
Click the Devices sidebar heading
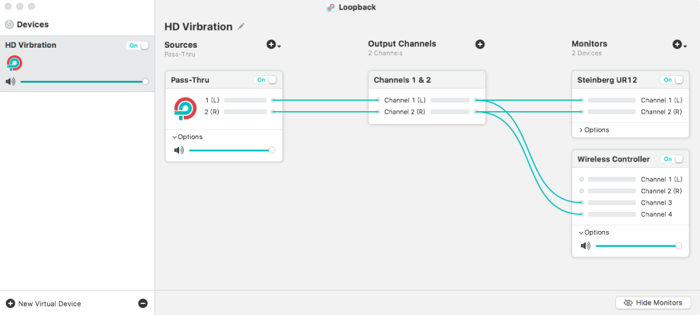tap(33, 25)
